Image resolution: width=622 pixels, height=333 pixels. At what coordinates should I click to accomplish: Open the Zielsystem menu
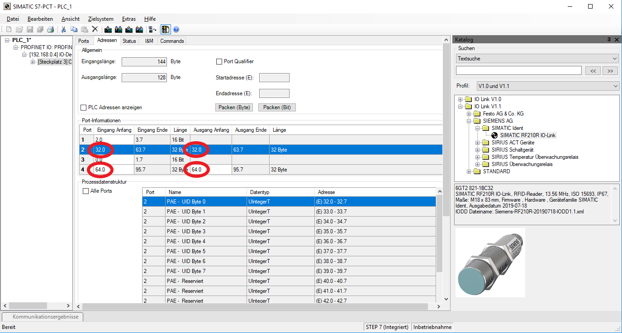pyautogui.click(x=101, y=19)
